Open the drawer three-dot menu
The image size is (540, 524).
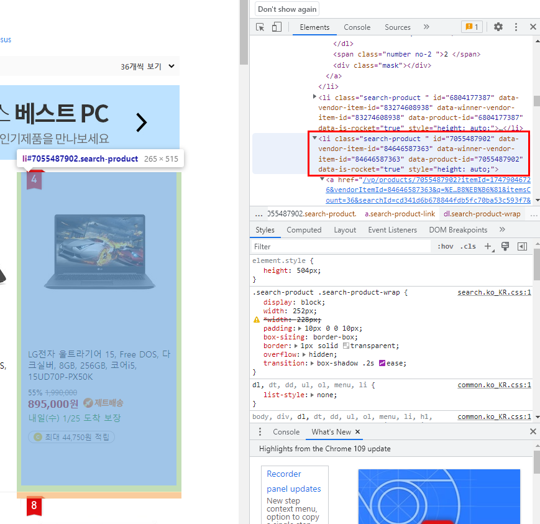click(x=260, y=431)
